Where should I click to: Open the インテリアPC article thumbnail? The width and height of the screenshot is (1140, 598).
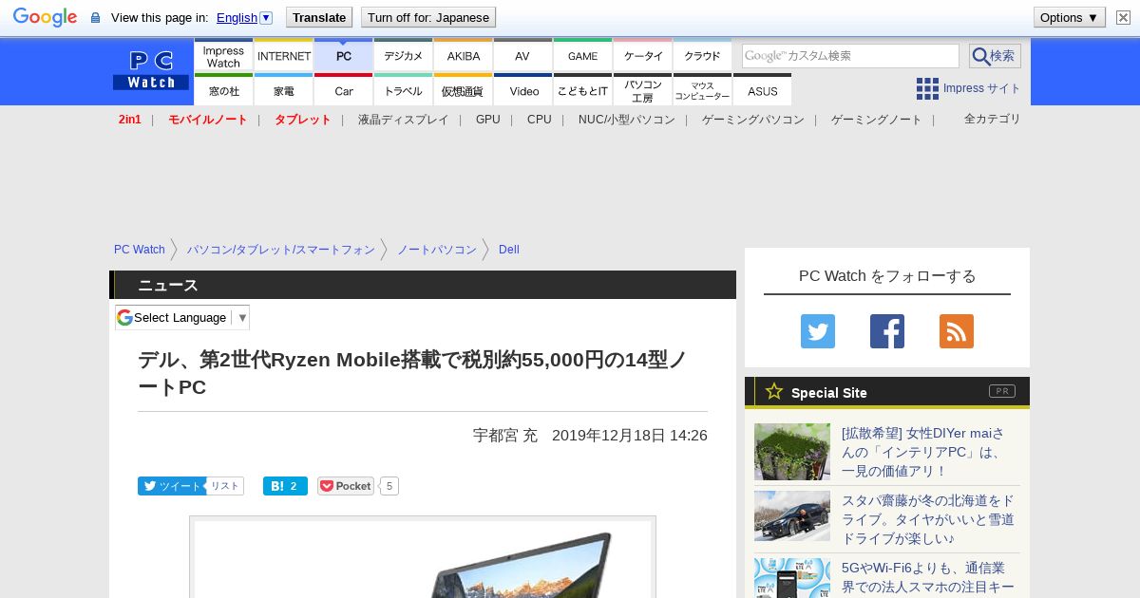click(792, 452)
